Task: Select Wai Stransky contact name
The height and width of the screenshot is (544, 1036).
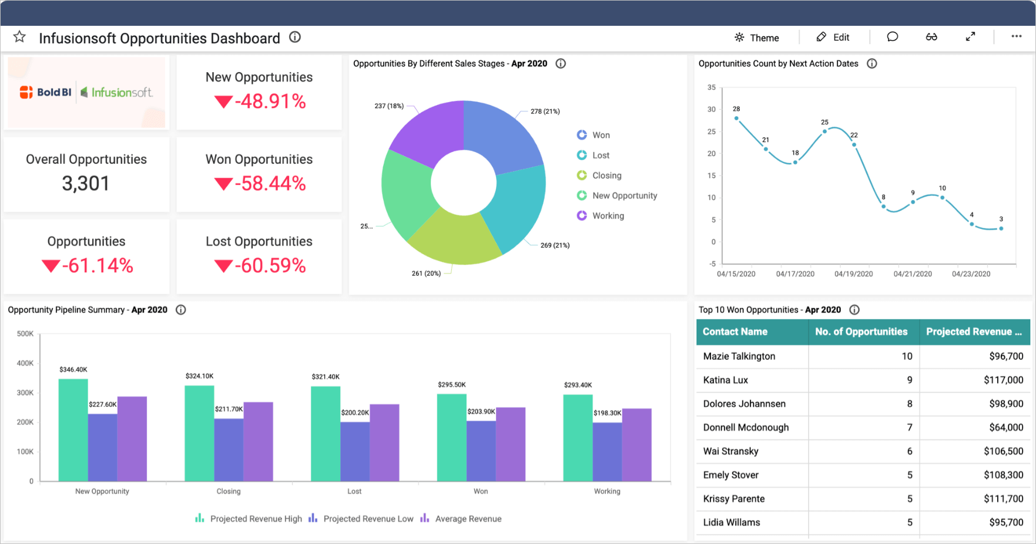Action: (x=730, y=451)
